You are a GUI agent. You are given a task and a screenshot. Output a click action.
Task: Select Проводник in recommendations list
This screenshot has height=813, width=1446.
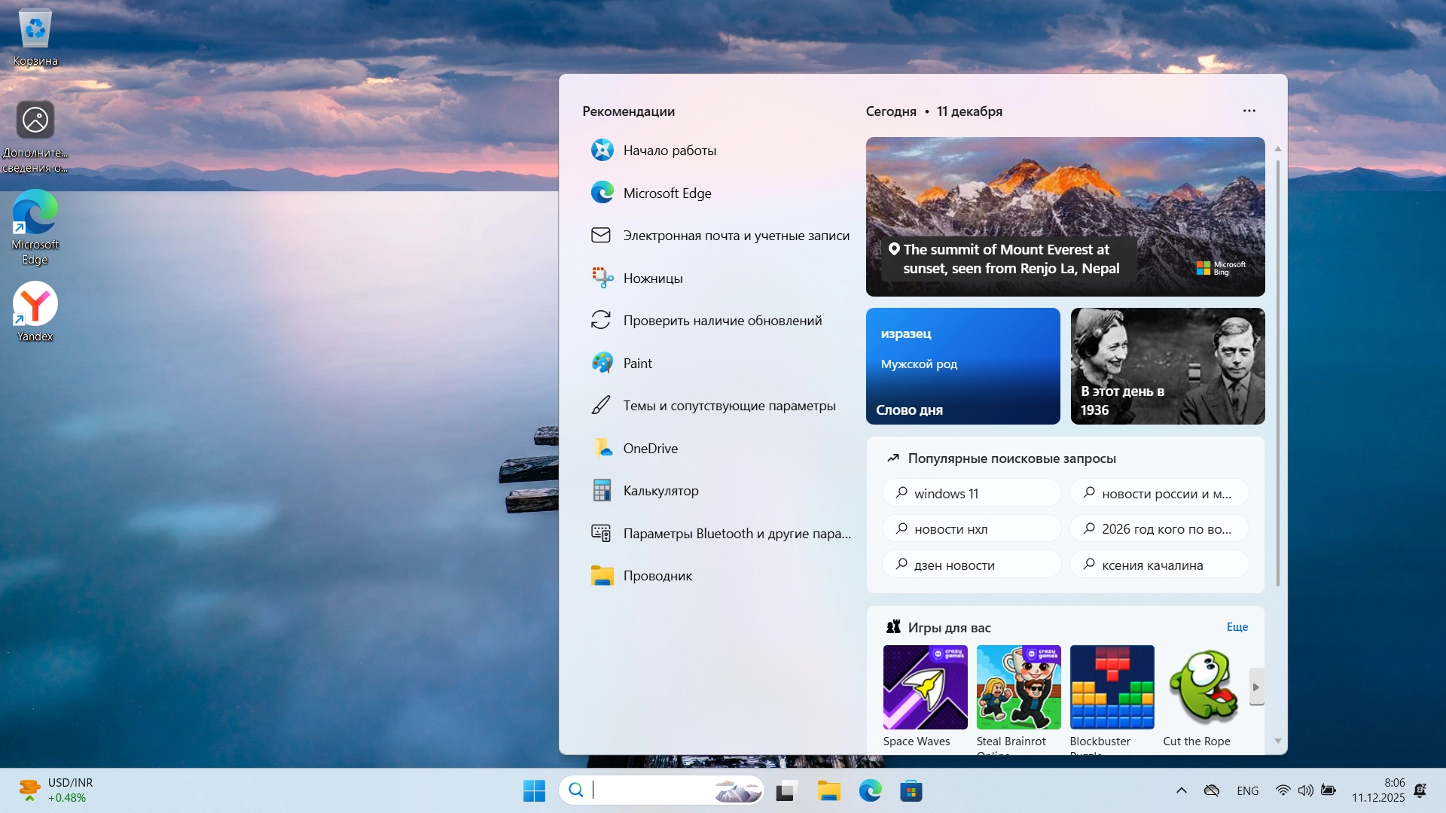coord(657,576)
